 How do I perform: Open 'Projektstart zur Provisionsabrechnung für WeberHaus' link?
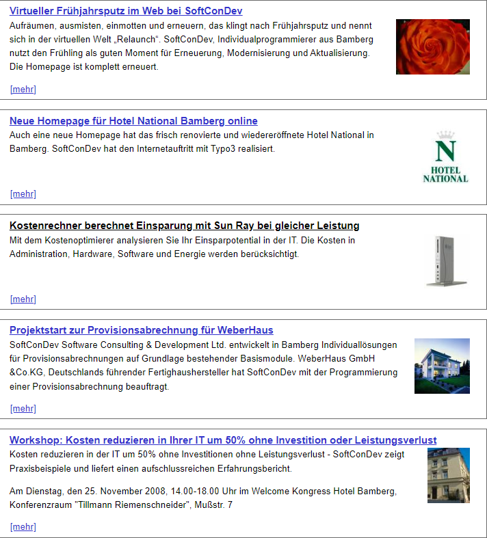(142, 330)
